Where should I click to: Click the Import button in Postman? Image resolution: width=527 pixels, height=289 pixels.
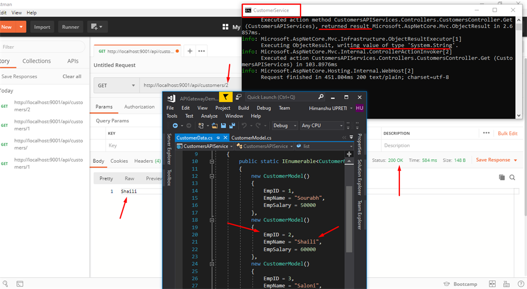[x=42, y=27]
